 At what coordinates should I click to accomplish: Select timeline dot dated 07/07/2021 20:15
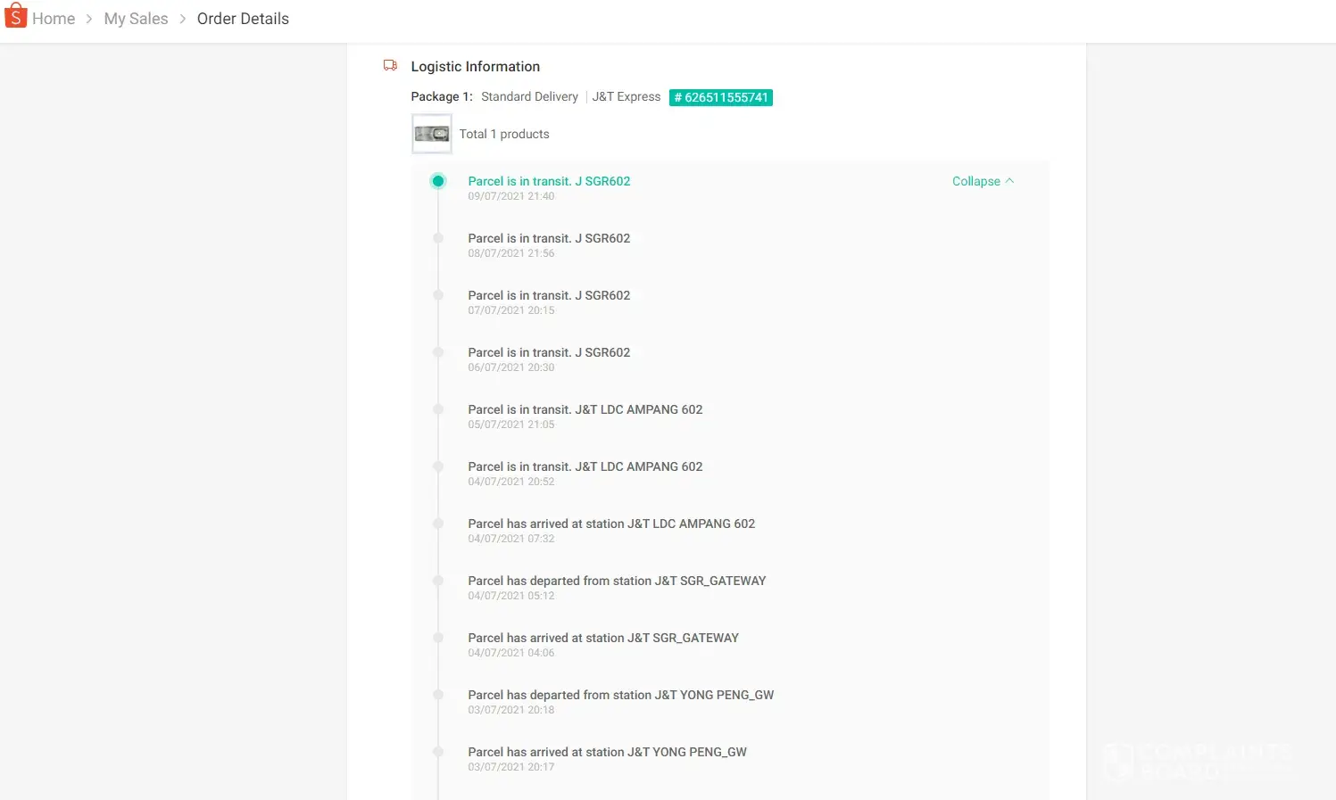438,295
